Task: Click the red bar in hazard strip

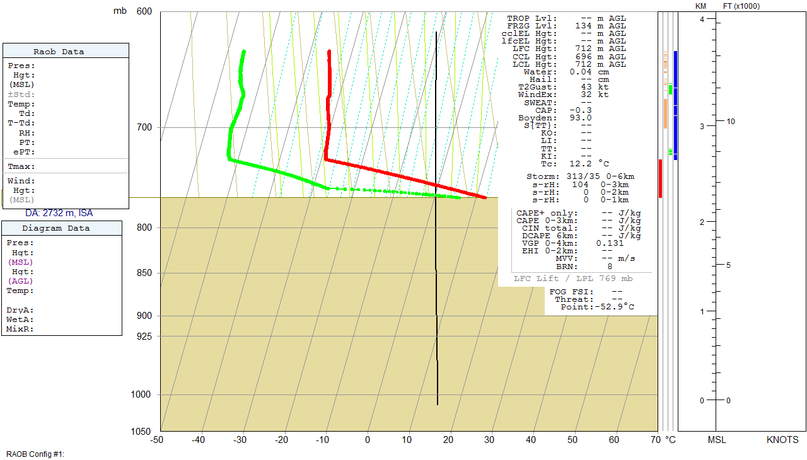Action: (660, 178)
